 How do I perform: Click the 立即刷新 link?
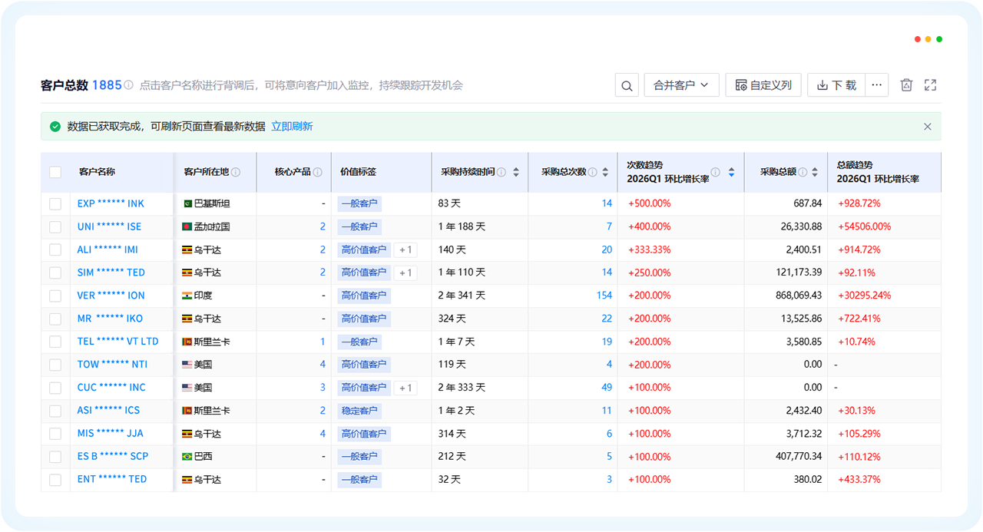click(x=292, y=127)
